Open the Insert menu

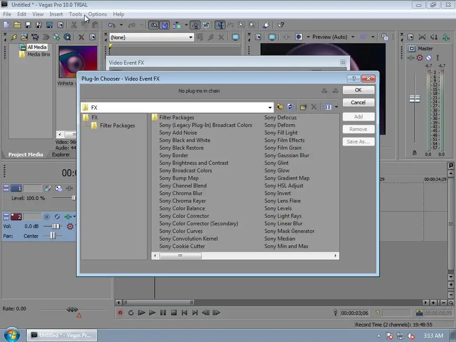56,14
